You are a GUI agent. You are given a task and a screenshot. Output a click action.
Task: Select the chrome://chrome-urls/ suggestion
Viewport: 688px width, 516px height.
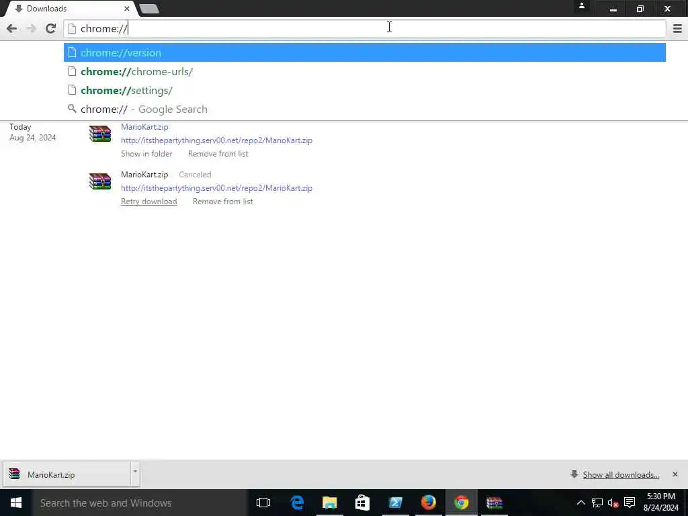click(x=364, y=71)
